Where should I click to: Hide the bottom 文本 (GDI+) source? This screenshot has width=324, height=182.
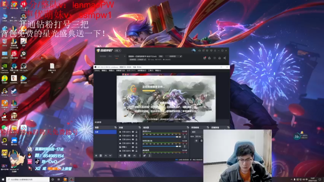pos(133,151)
